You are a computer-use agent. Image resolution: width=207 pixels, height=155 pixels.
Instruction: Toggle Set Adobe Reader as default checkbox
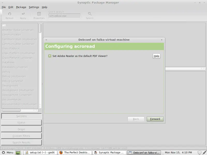tap(50, 56)
